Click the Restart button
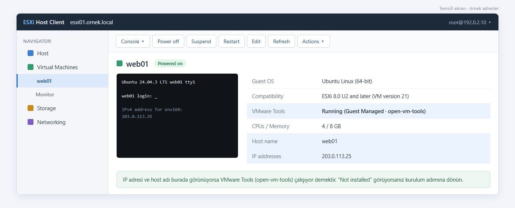The width and height of the screenshot is (515, 208). 231,41
